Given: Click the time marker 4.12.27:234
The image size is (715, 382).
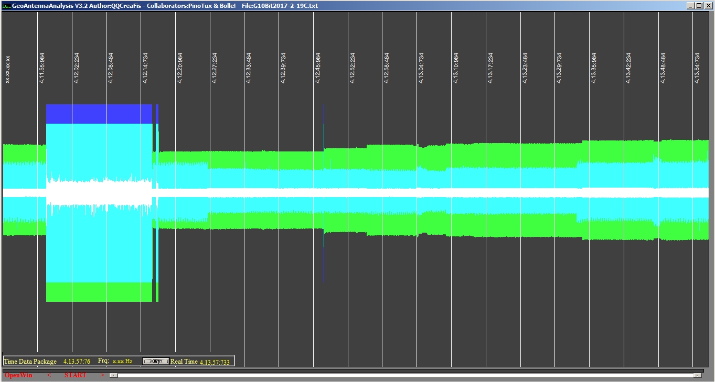Looking at the screenshot, I should (215, 68).
